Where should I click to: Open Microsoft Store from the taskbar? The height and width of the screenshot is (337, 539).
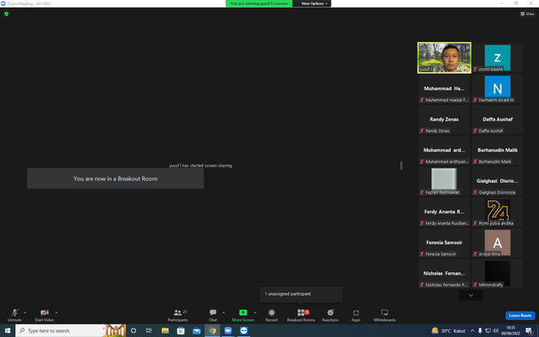click(181, 330)
